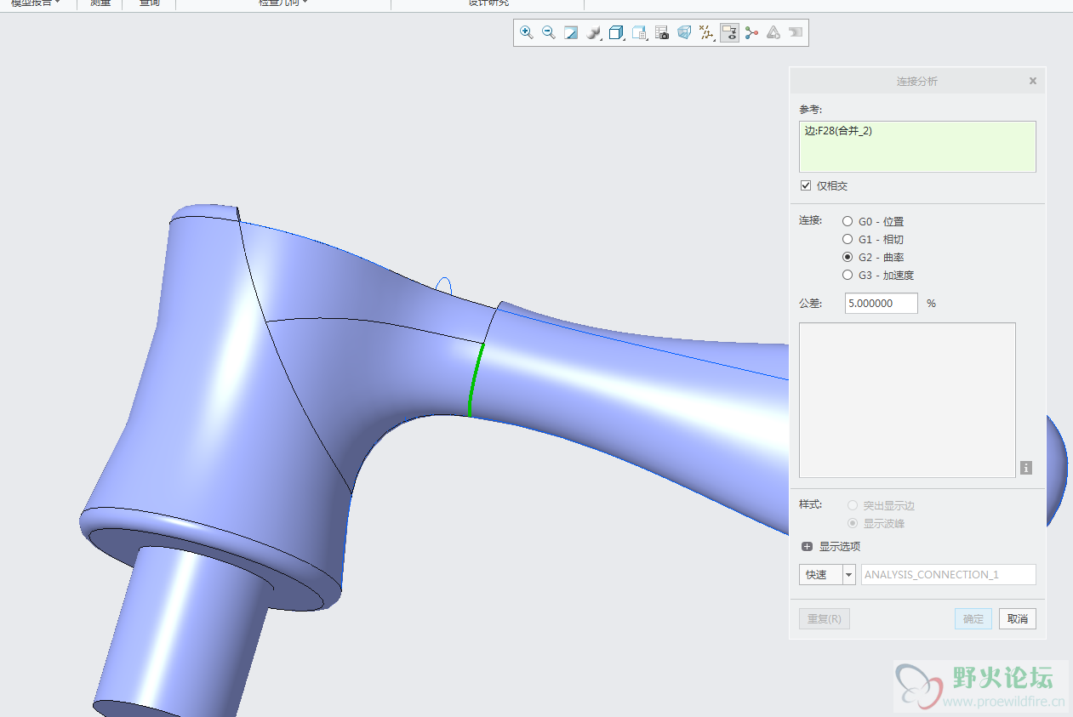Toggle the 仅相交 checkbox
This screenshot has height=717, width=1073.
806,185
